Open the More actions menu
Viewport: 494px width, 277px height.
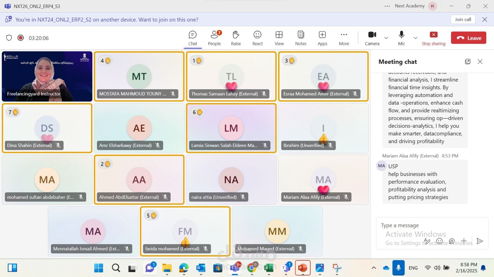pyautogui.click(x=344, y=38)
